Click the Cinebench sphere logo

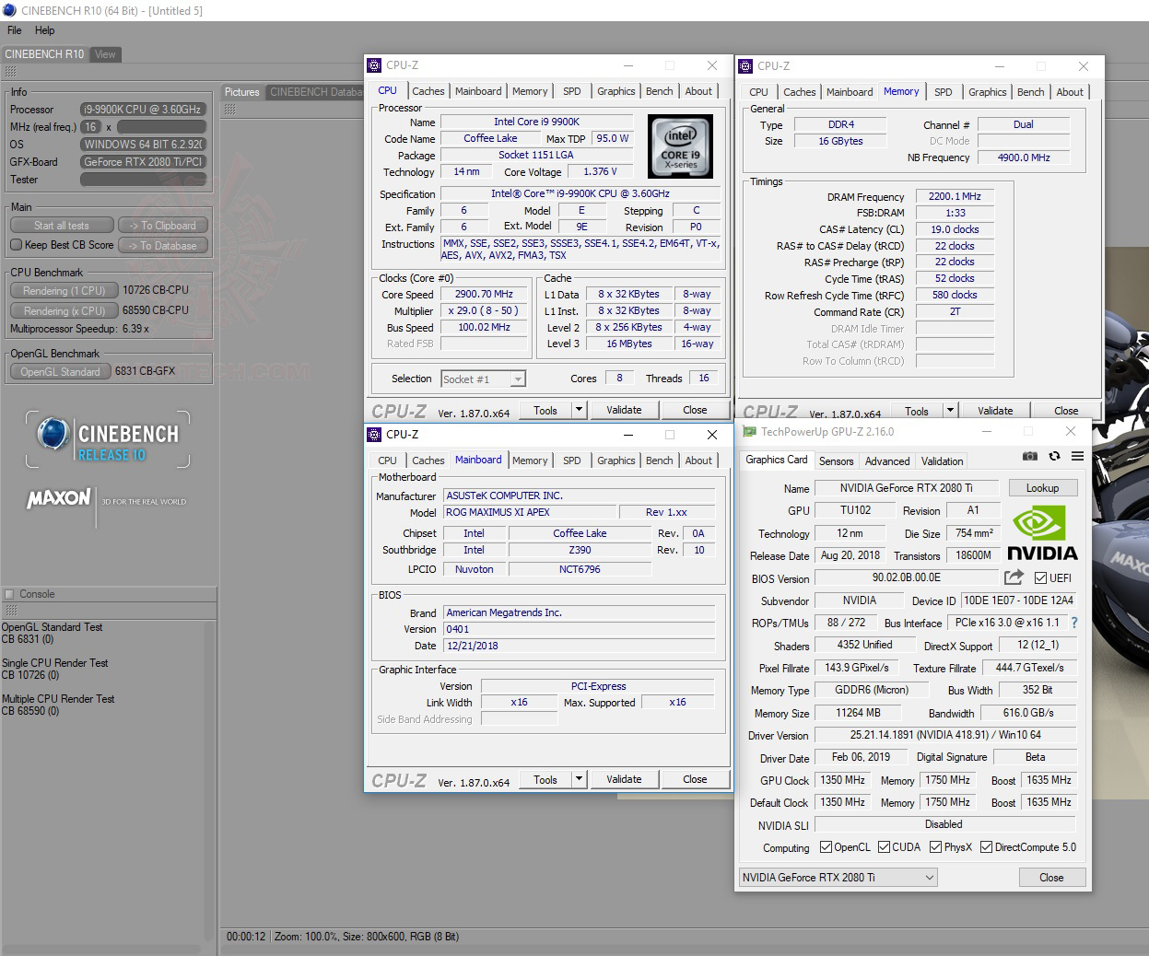point(53,434)
